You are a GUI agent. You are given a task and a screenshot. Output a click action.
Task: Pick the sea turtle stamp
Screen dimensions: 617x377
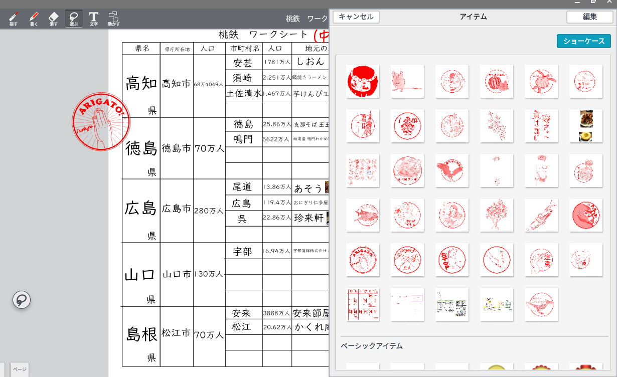click(541, 81)
